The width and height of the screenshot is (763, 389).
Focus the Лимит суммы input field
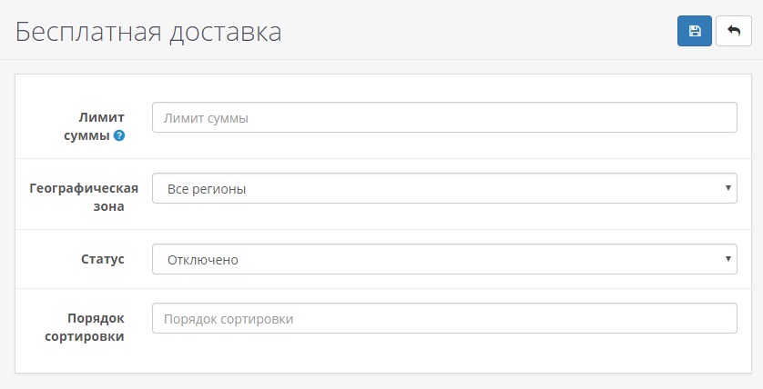[443, 117]
